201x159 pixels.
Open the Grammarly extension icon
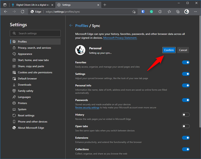click(x=151, y=11)
